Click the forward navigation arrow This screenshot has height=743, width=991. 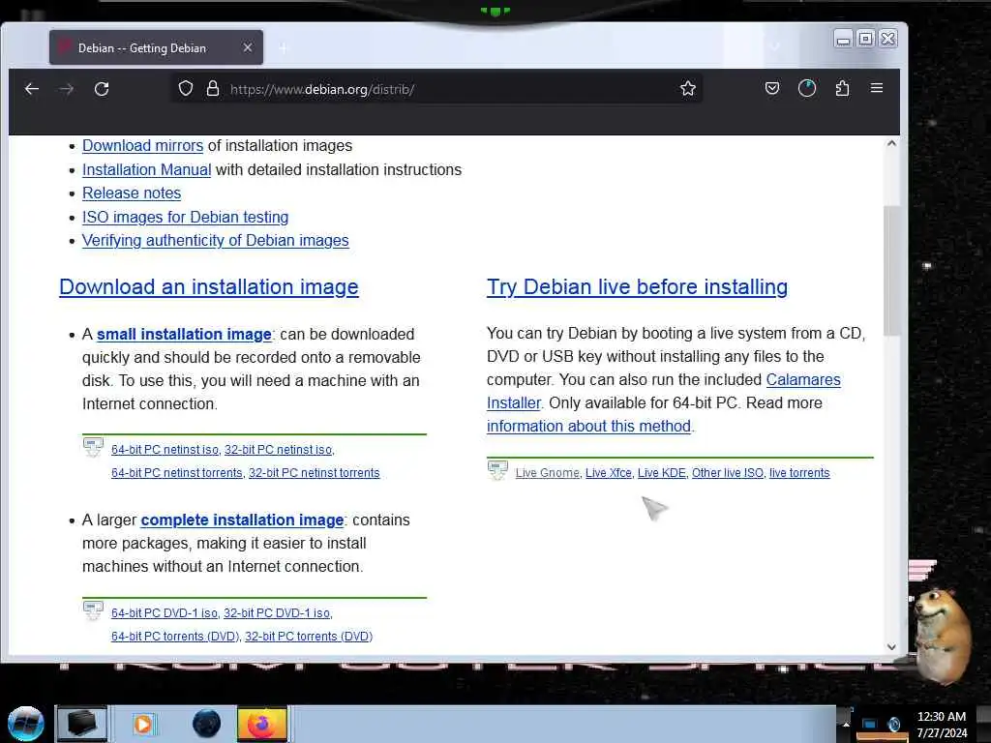point(67,89)
